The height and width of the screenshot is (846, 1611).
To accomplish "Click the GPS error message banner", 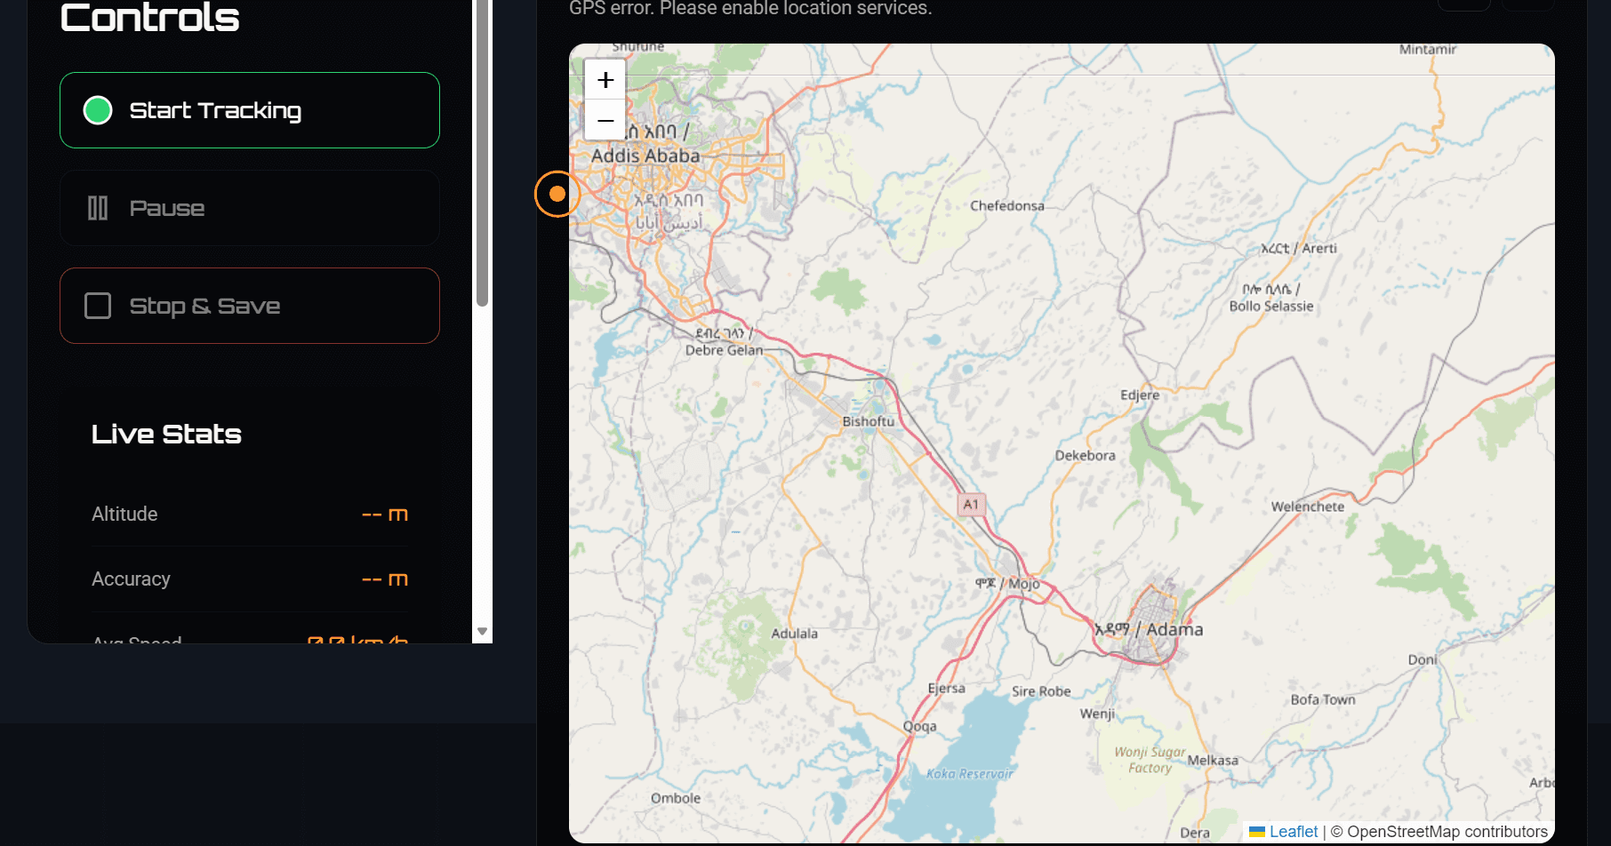I will [x=749, y=9].
